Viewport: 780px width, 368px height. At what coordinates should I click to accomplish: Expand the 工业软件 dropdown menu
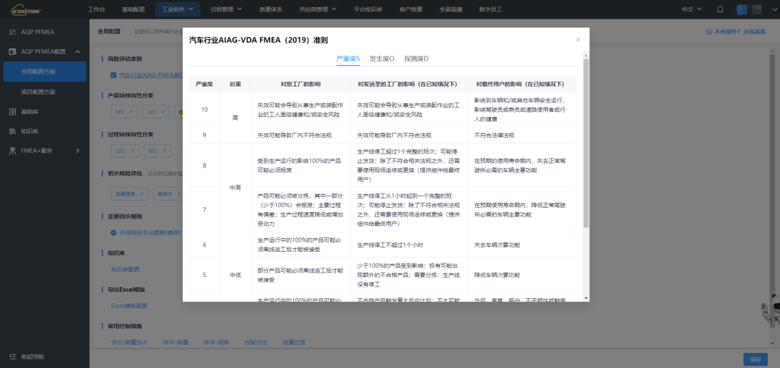click(178, 9)
